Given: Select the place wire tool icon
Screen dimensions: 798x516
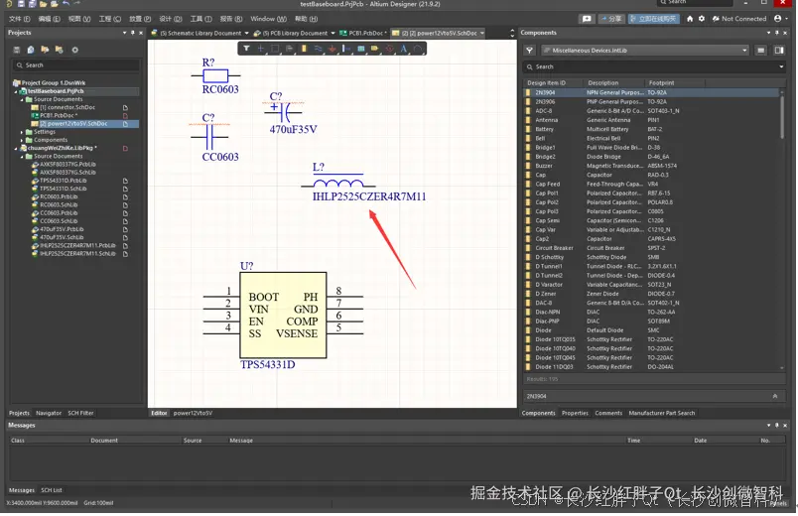Looking at the screenshot, I should [x=318, y=48].
